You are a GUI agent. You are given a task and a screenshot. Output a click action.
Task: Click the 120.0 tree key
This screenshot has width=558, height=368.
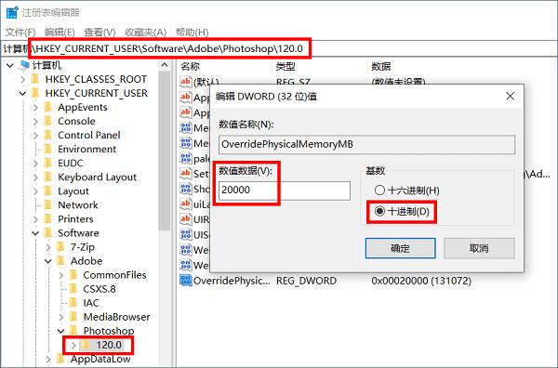point(109,345)
